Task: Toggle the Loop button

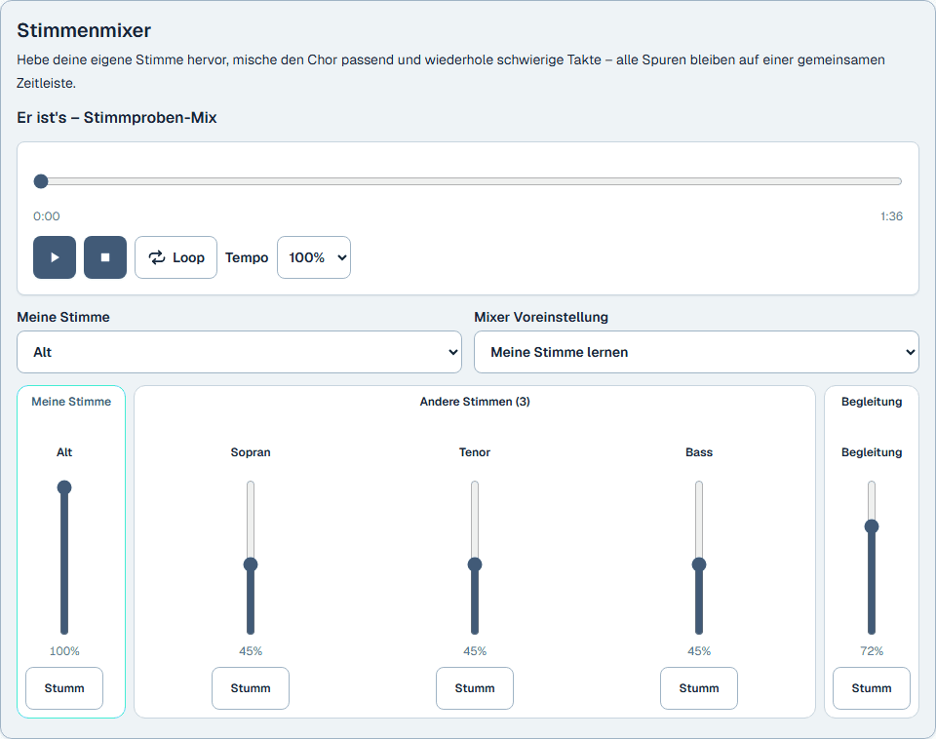Action: (x=176, y=257)
